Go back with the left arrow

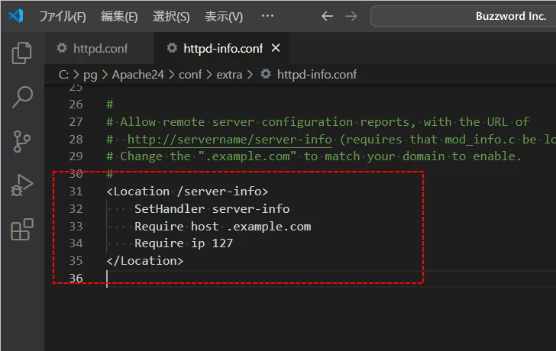(x=327, y=16)
